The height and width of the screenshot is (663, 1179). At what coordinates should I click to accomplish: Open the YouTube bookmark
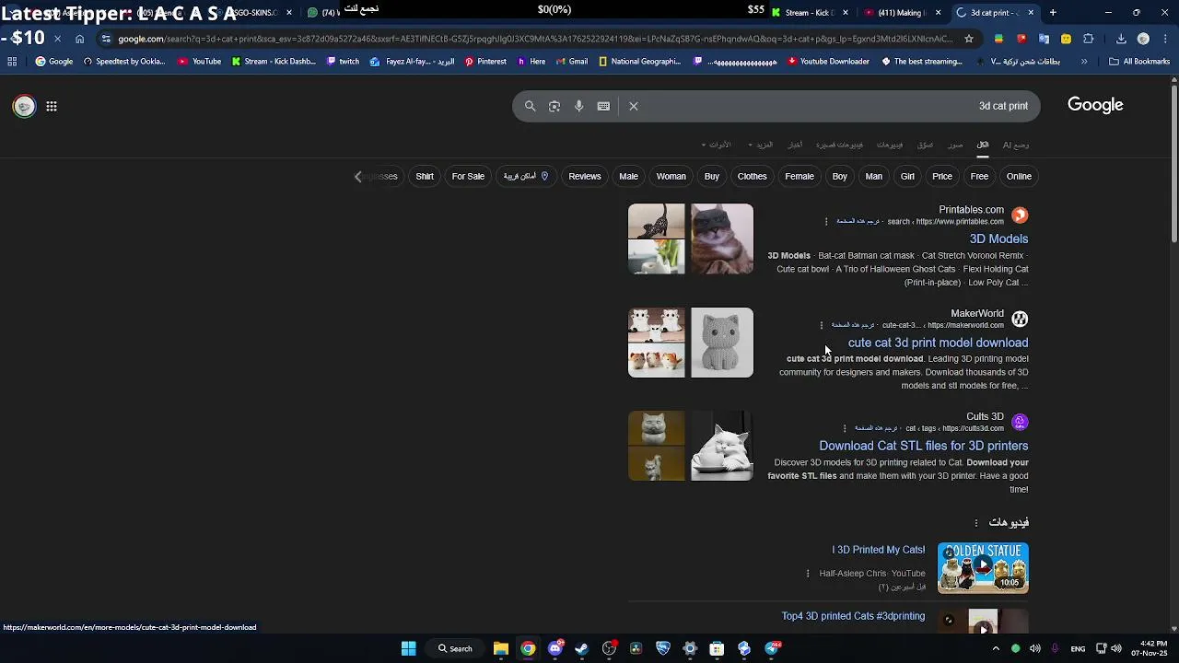(199, 62)
